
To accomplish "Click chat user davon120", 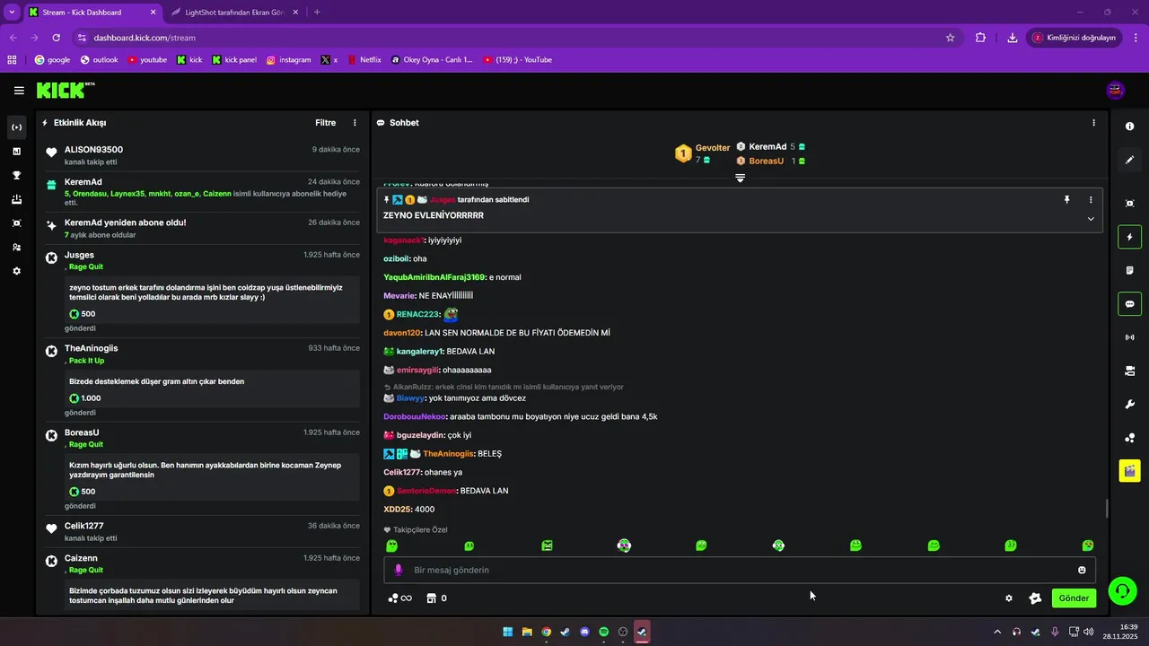I will [401, 333].
